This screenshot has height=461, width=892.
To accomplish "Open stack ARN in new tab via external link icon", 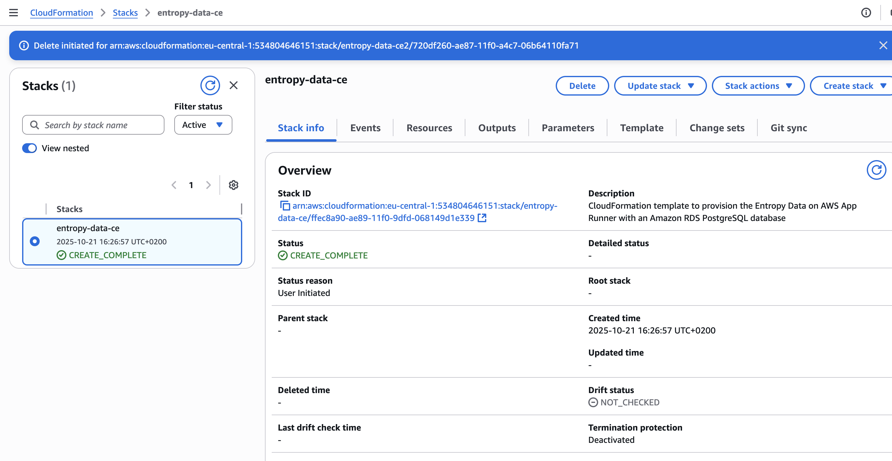I will pyautogui.click(x=482, y=218).
